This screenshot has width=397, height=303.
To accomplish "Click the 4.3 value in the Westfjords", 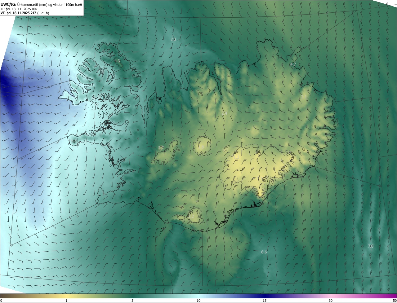I will 117,61.
